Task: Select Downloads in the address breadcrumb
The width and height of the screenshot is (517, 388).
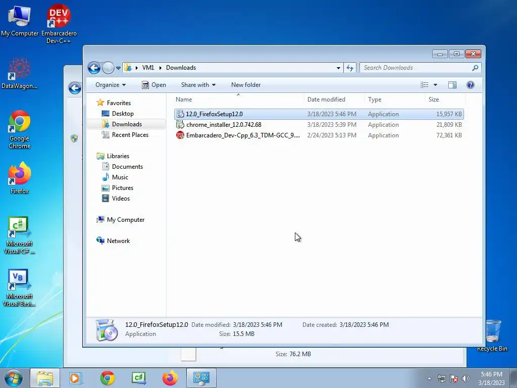Action: 181,68
